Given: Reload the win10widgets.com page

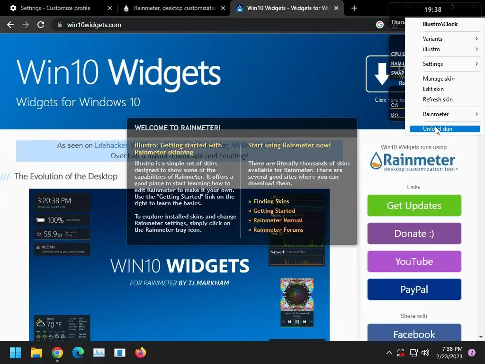Looking at the screenshot, I should pos(41,25).
